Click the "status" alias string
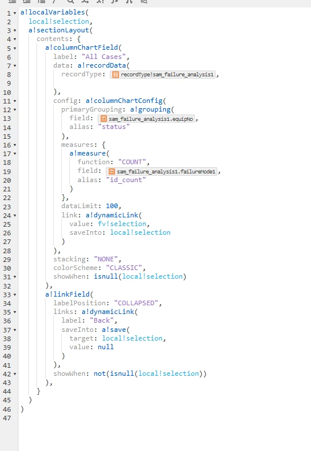Image resolution: width=311 pixels, height=451 pixels. (114, 127)
